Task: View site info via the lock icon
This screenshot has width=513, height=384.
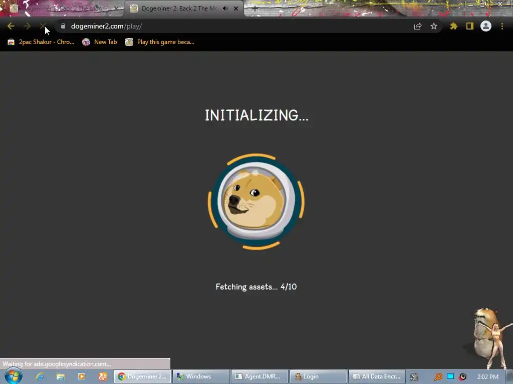Action: [63, 26]
